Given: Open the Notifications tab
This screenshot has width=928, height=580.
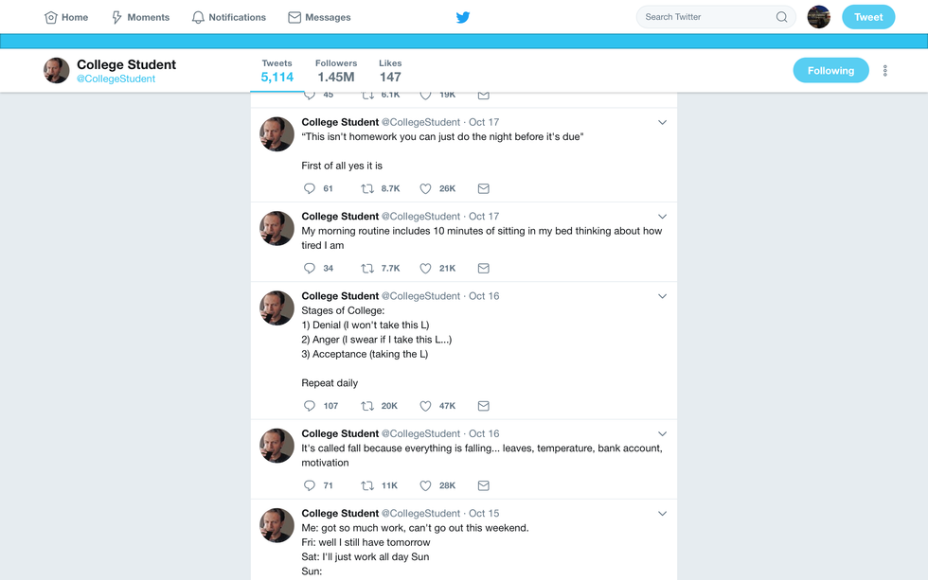Looking at the screenshot, I should click(228, 17).
